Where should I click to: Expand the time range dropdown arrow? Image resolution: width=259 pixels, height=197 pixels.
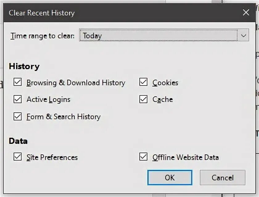click(x=243, y=36)
